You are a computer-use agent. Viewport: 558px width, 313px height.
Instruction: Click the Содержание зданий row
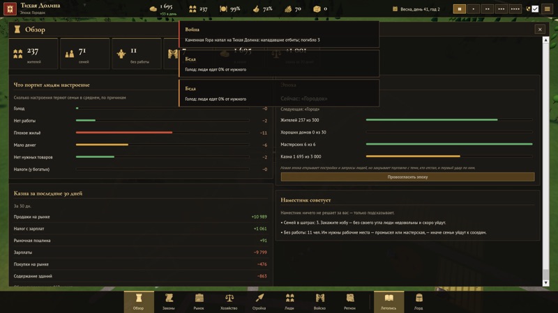pos(140,276)
